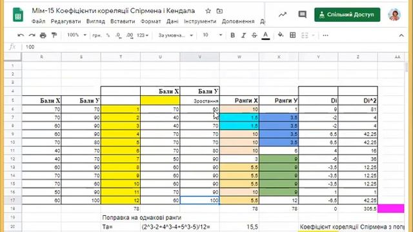
Task: Open the Вигляд menu
Action: pyautogui.click(x=96, y=21)
